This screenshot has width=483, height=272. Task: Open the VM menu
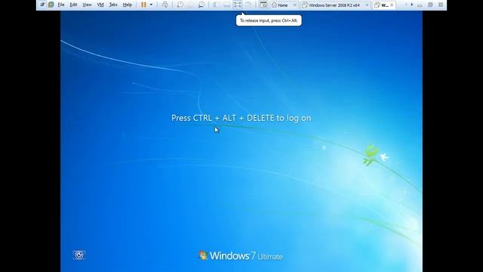100,5
